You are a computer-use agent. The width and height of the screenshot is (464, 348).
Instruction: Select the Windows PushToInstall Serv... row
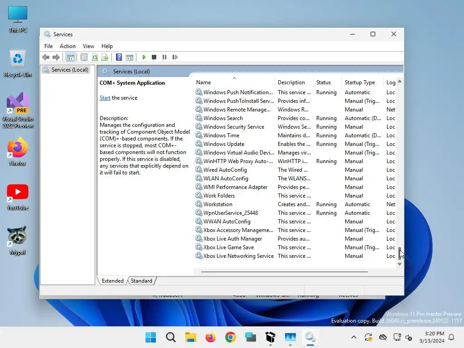click(x=295, y=101)
